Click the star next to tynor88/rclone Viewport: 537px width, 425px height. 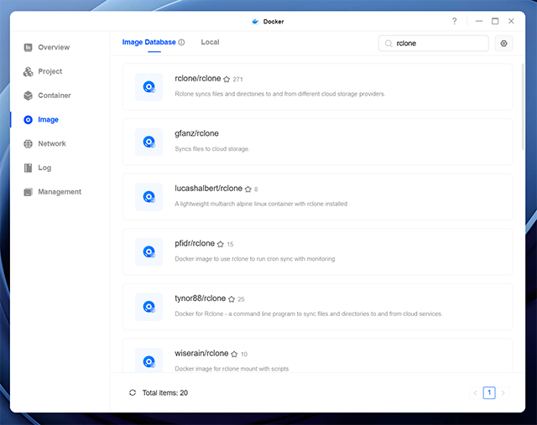pos(232,299)
